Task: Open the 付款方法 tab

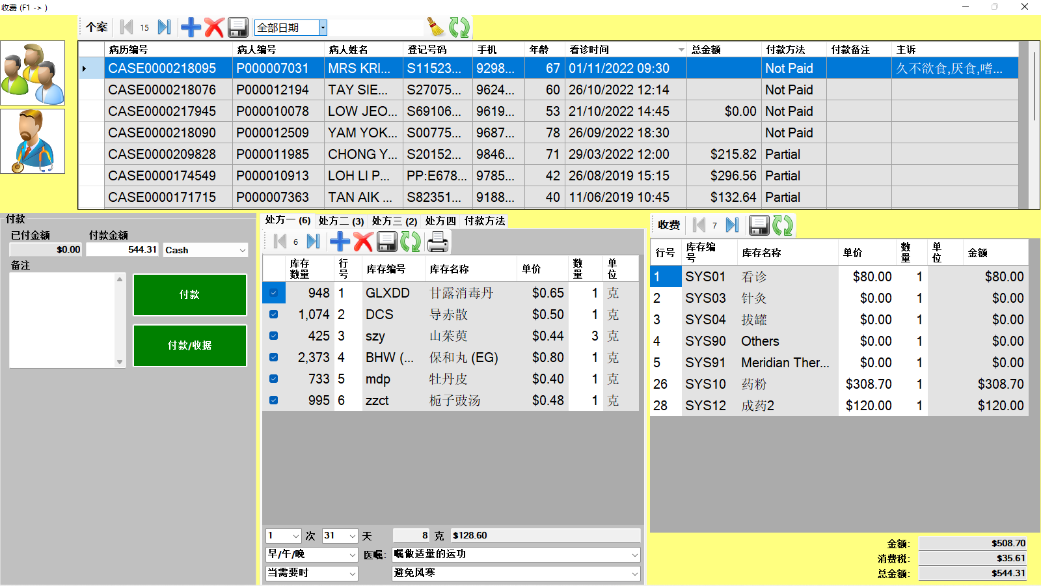Action: [x=485, y=221]
